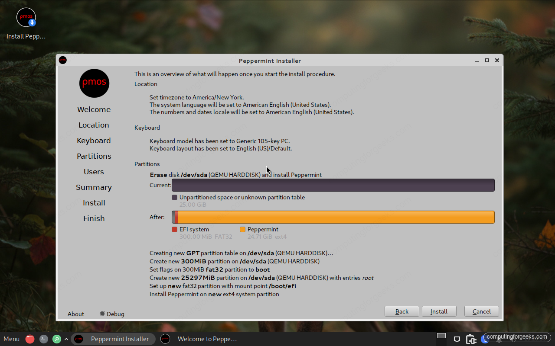Select the Finish step in sidebar
555x346 pixels.
pyautogui.click(x=94, y=218)
